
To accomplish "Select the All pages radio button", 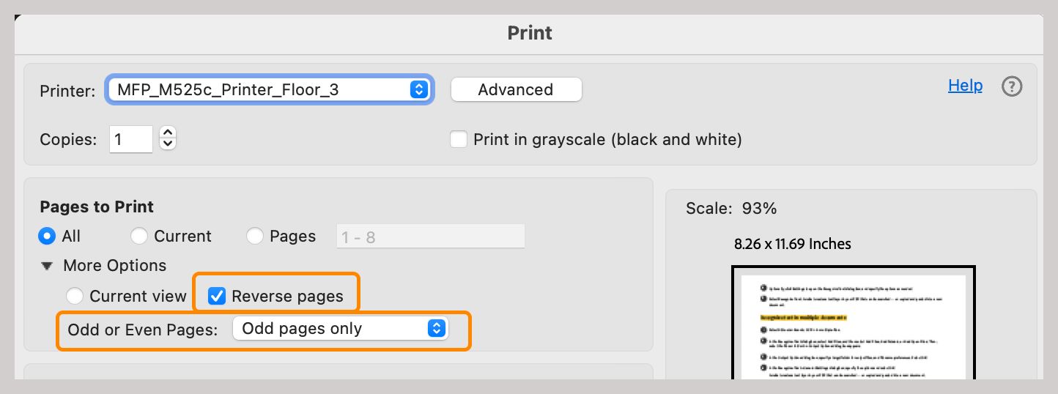I will tap(48, 236).
